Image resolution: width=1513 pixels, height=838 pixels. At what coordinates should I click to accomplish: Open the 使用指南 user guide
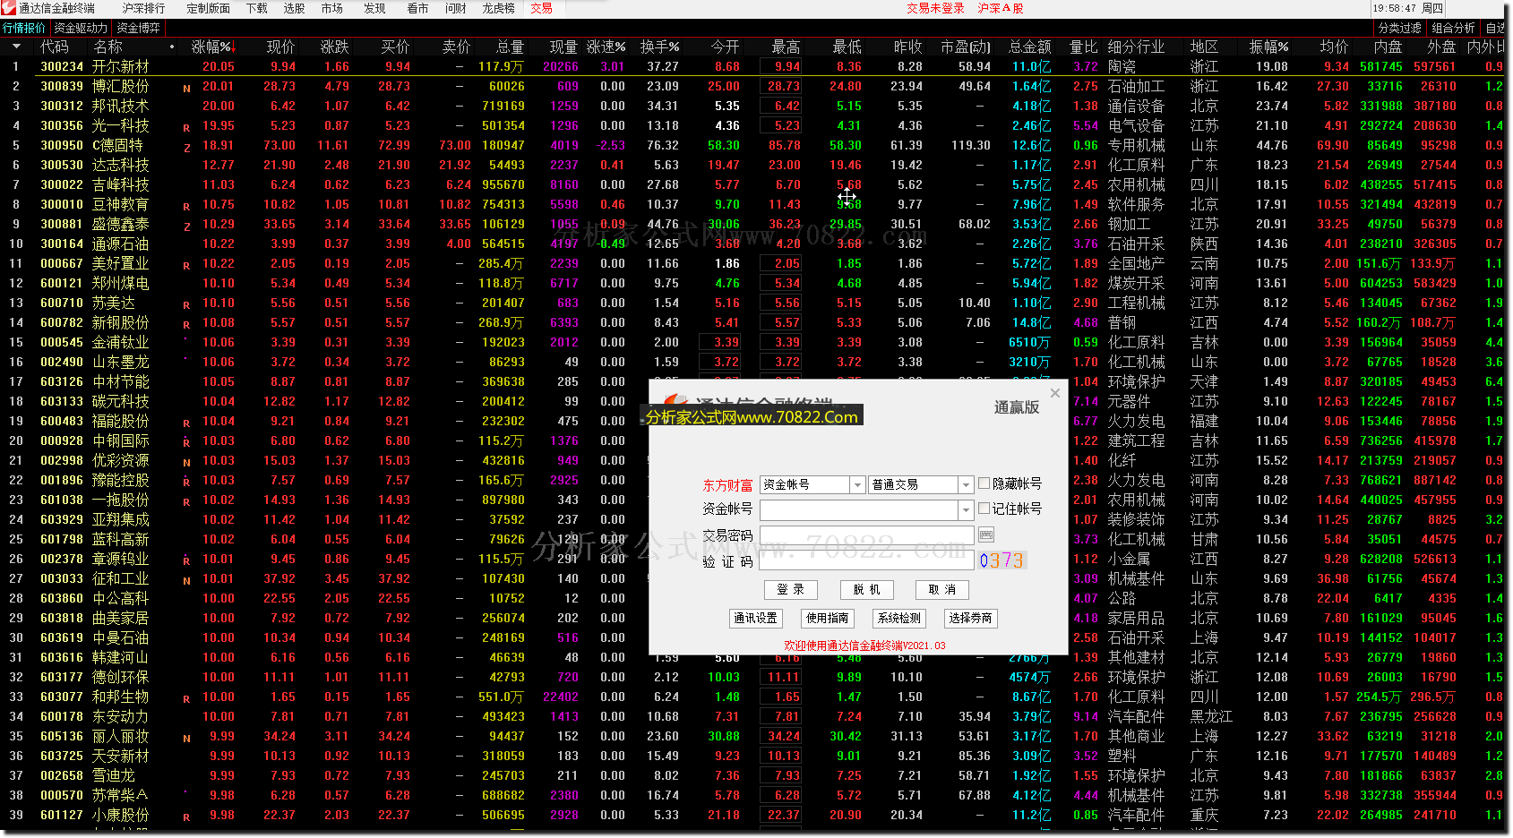[828, 618]
